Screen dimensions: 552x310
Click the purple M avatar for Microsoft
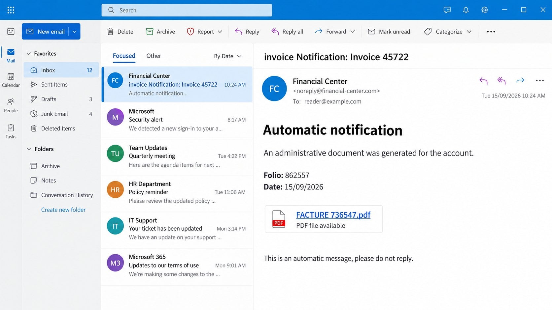pos(115,117)
